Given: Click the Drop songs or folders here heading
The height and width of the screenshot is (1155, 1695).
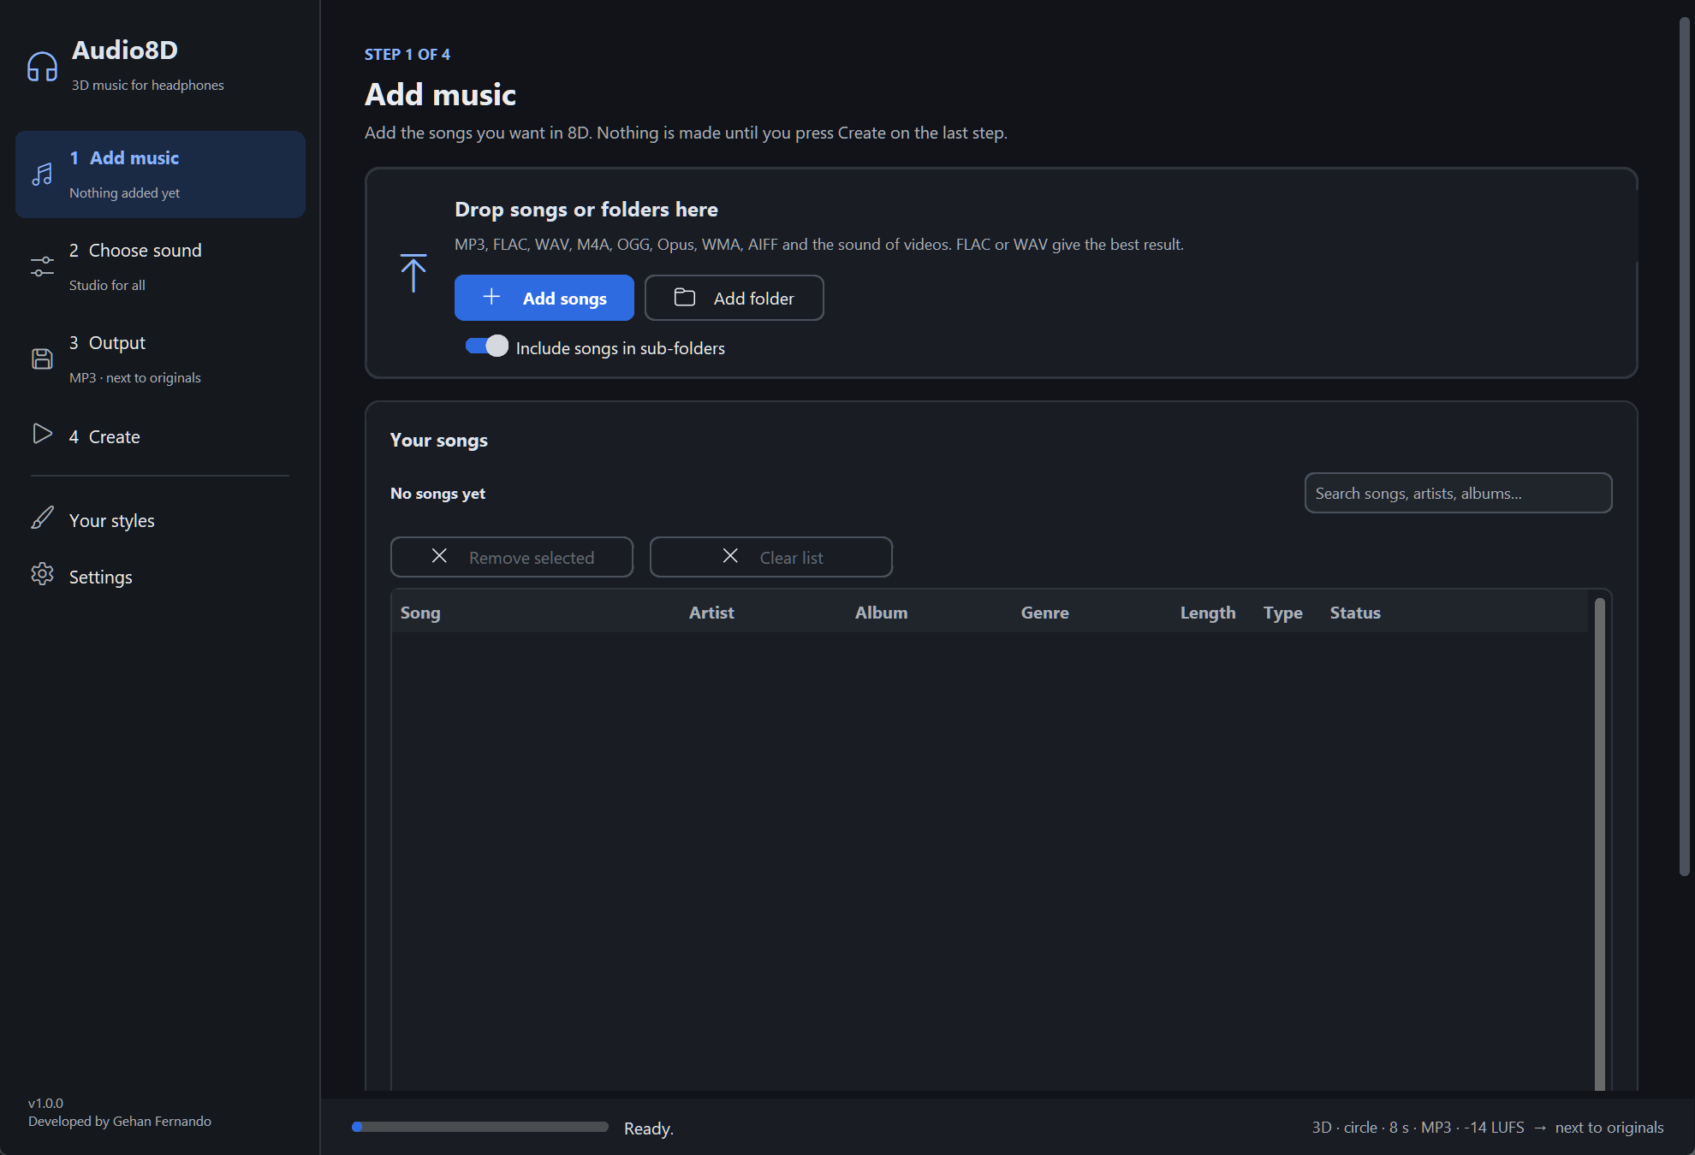Looking at the screenshot, I should point(586,210).
